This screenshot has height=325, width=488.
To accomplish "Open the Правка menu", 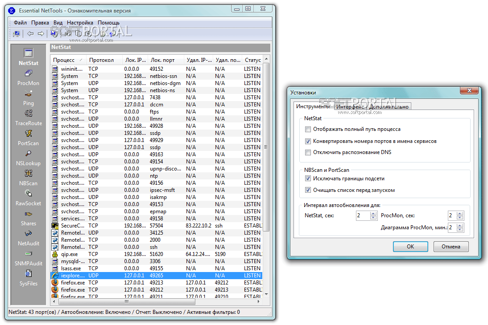I will pos(40,23).
